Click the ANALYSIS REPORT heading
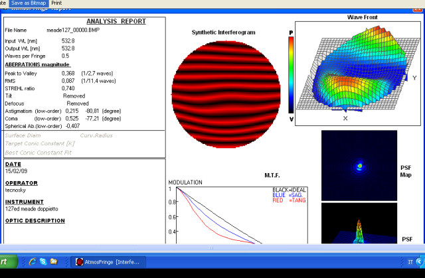This screenshot has height=278, width=425. tap(116, 21)
